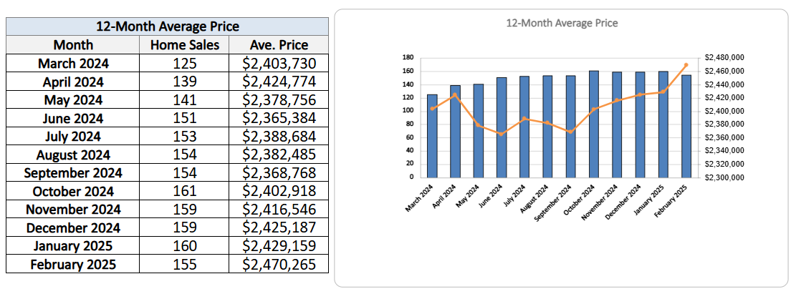Select the price $2,416,546

(279, 210)
